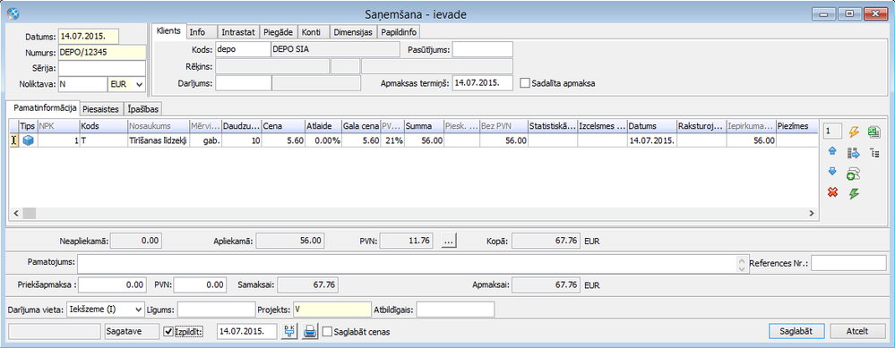This screenshot has width=895, height=348.
Task: Click the Kods field containing depo
Action: [243, 49]
